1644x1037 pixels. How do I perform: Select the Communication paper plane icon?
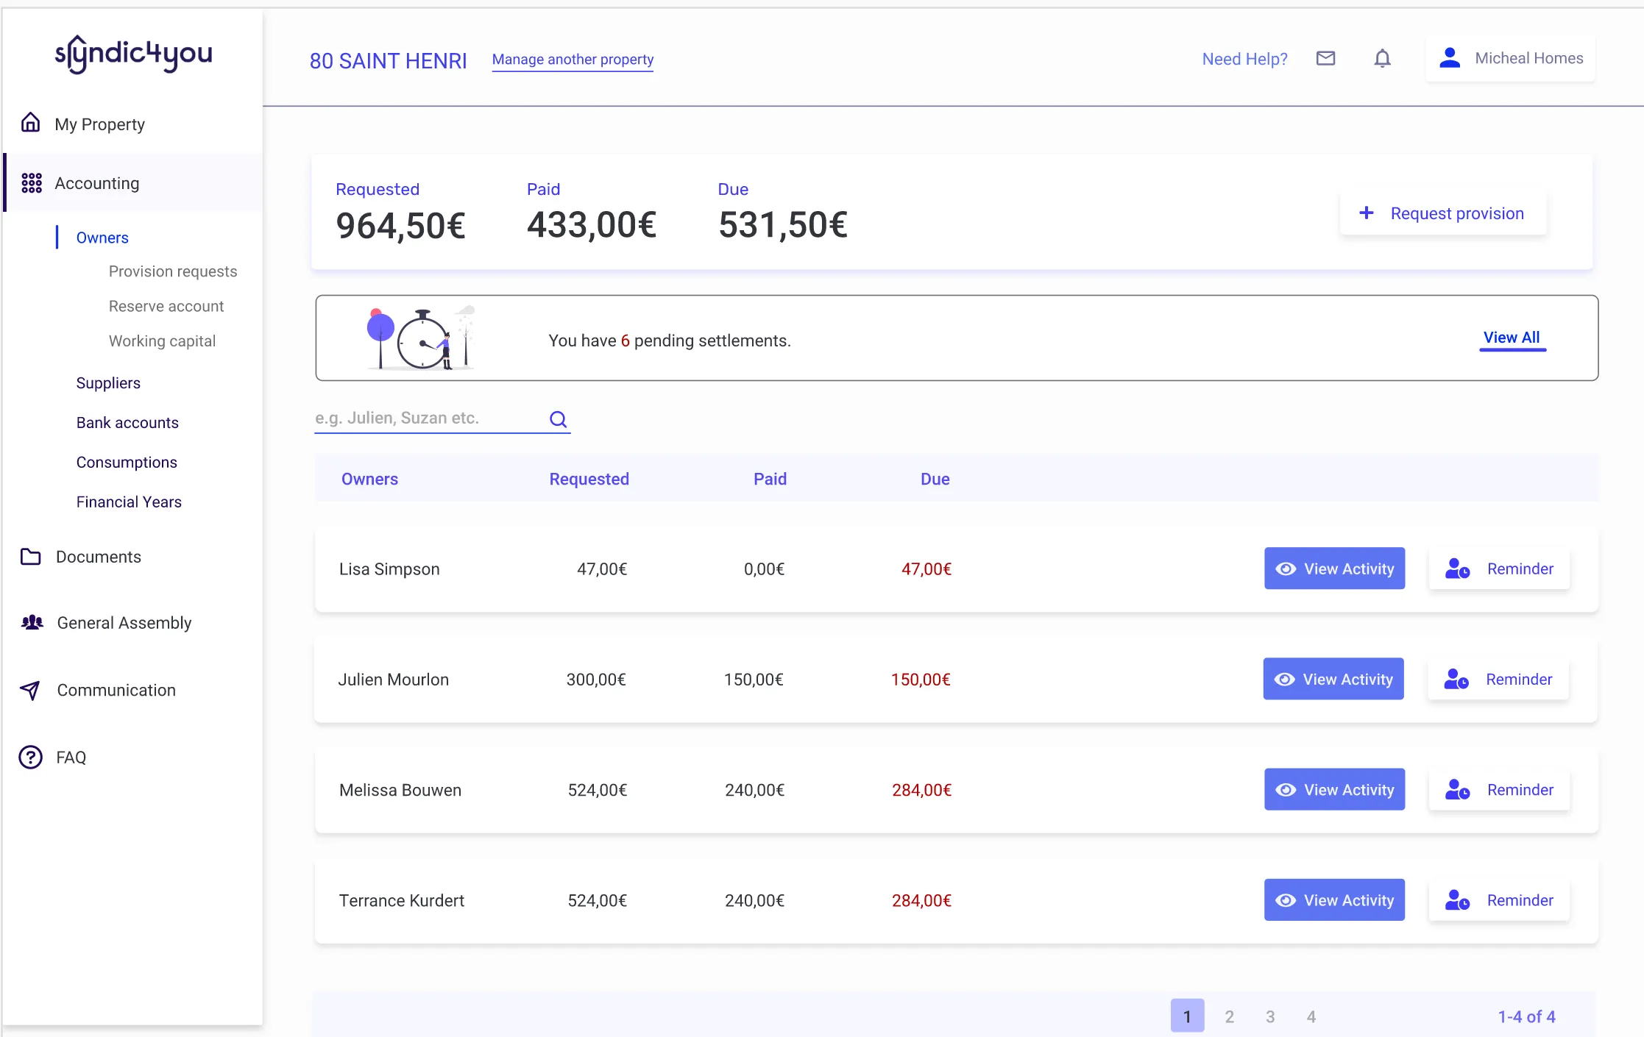pyautogui.click(x=29, y=690)
